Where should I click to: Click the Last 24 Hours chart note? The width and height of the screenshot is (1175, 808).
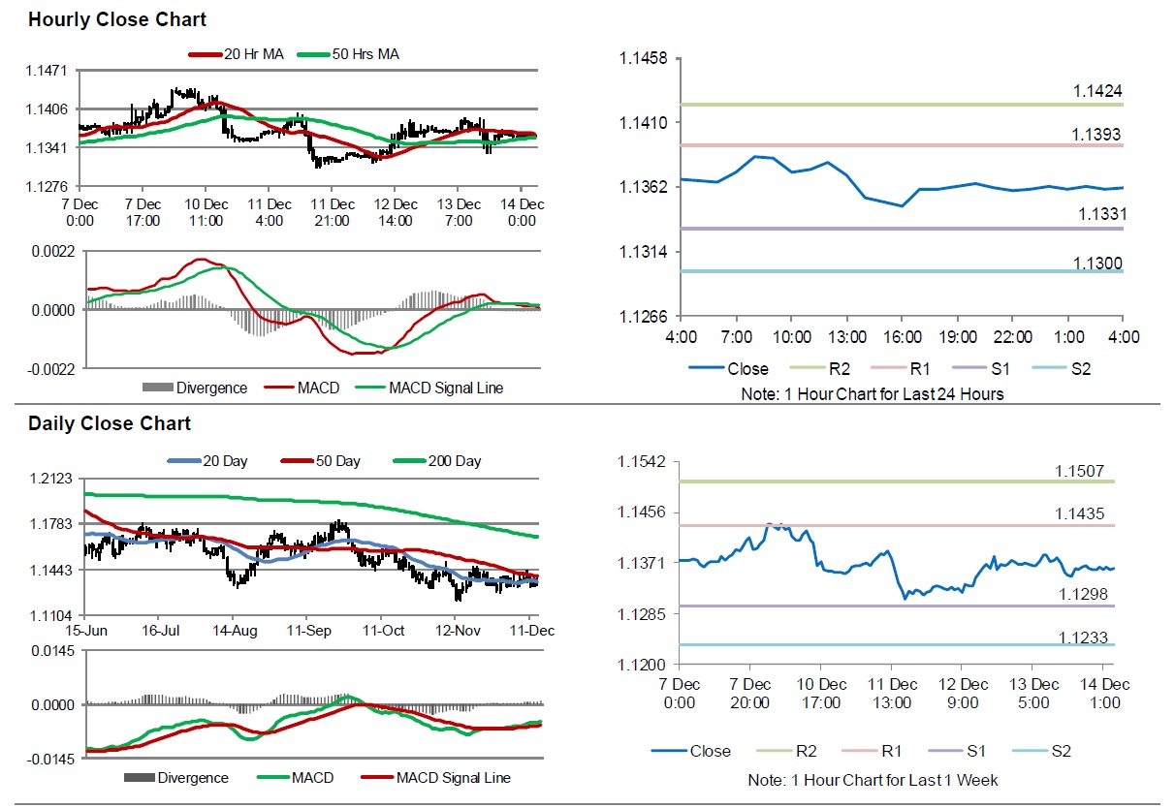pyautogui.click(x=871, y=393)
